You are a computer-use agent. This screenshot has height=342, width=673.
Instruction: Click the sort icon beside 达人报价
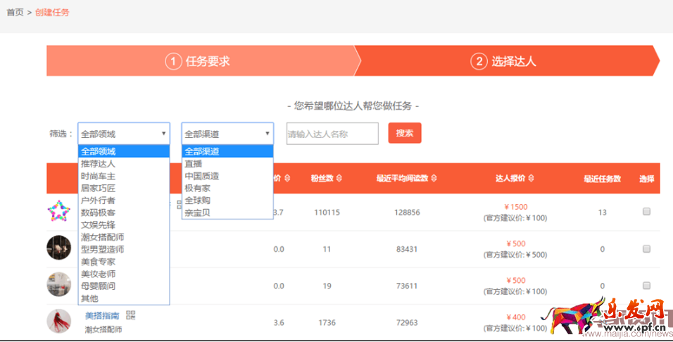click(534, 178)
